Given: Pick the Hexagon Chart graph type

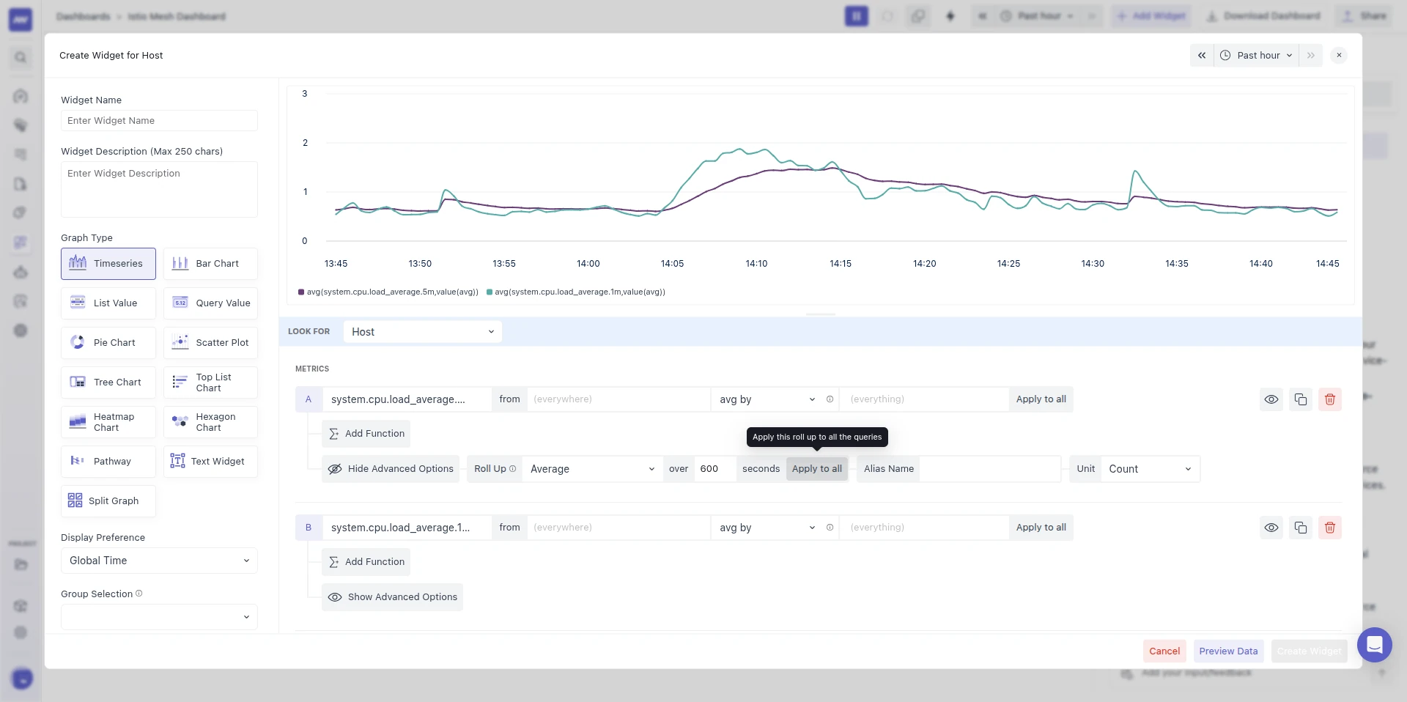Looking at the screenshot, I should pos(210,422).
